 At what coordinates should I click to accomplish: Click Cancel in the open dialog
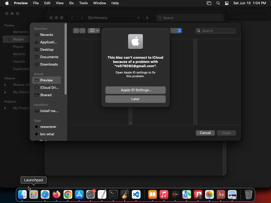(205, 133)
